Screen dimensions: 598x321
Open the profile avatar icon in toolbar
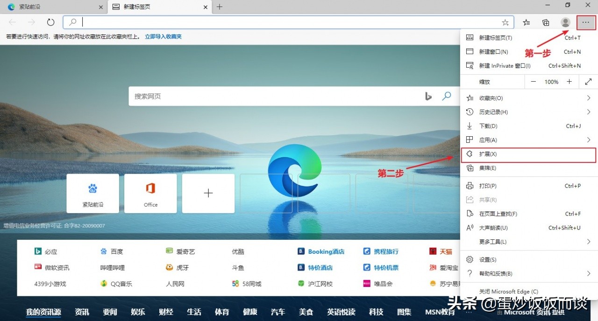tap(565, 22)
